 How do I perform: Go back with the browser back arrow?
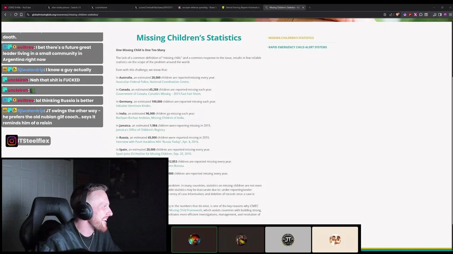point(5,14)
